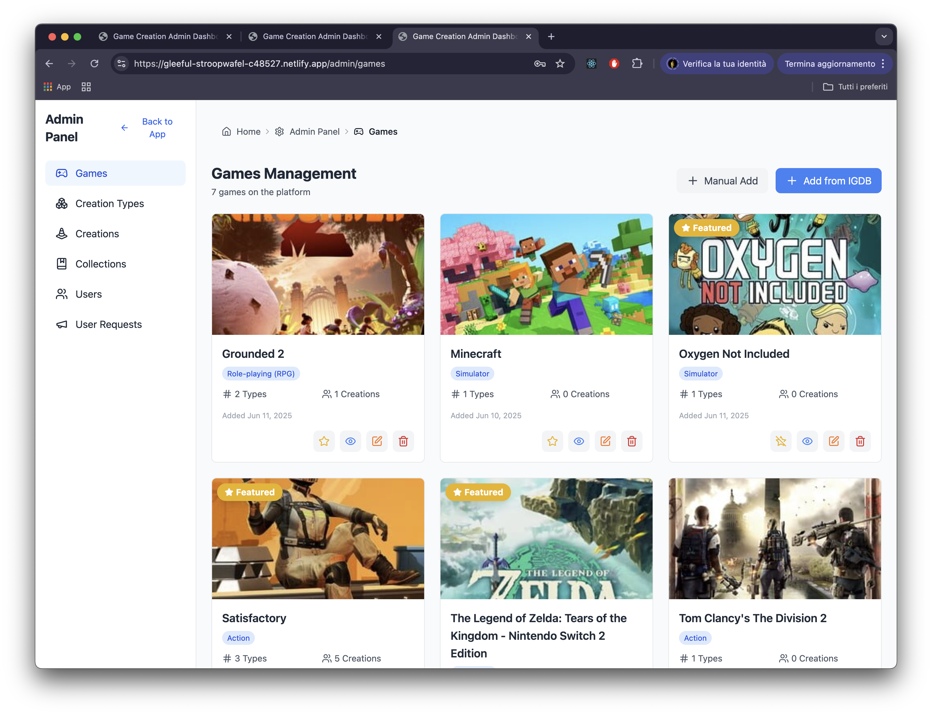Reload the current page

[94, 64]
